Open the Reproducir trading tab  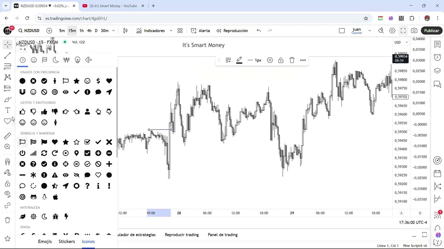[182, 235]
